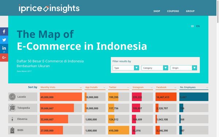Click Tokopedia Facebook value 2,328,797

coord(162,109)
